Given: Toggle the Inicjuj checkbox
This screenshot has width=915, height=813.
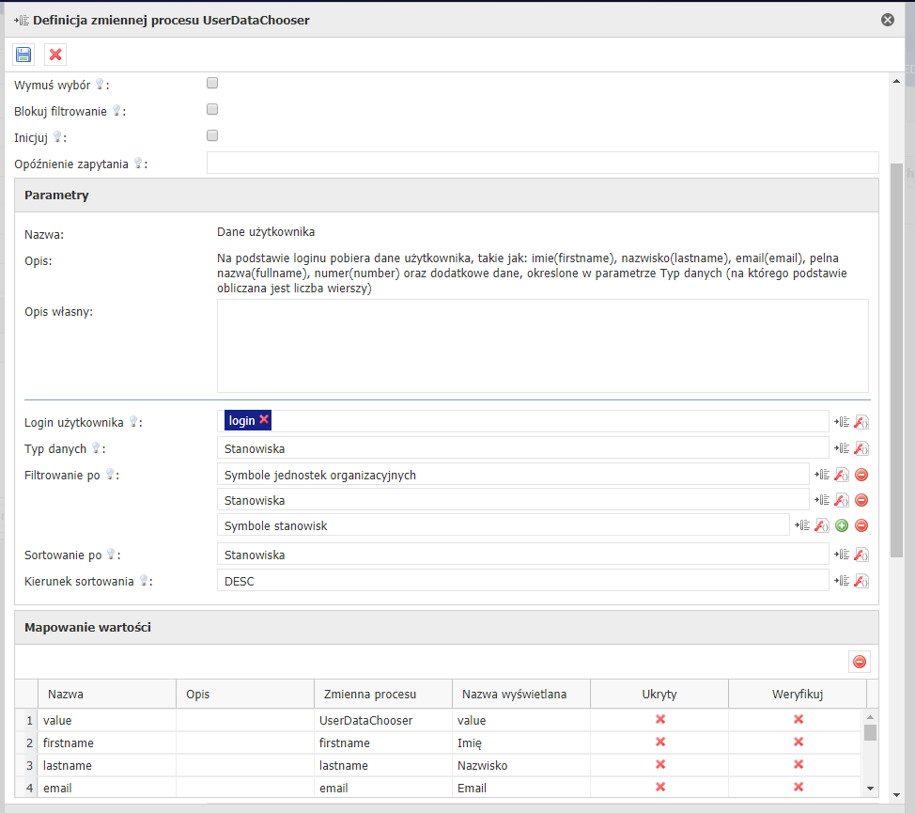Looking at the screenshot, I should [212, 135].
